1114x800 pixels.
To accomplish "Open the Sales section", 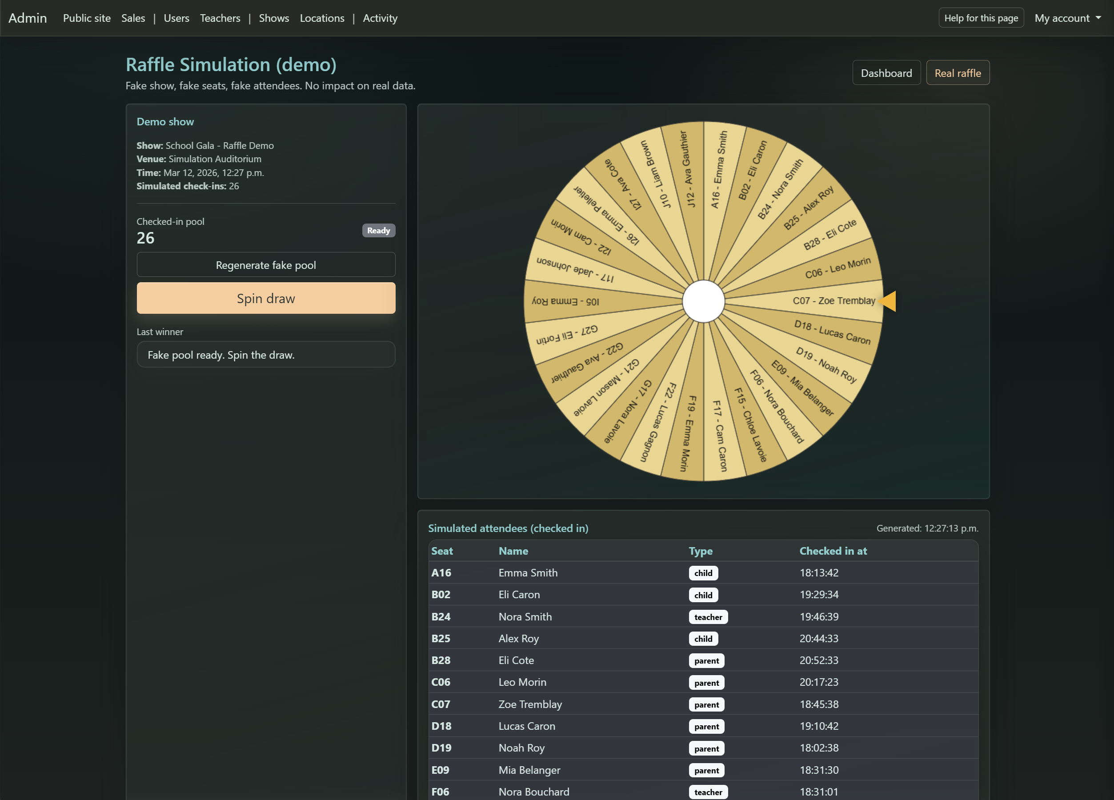I will [133, 18].
